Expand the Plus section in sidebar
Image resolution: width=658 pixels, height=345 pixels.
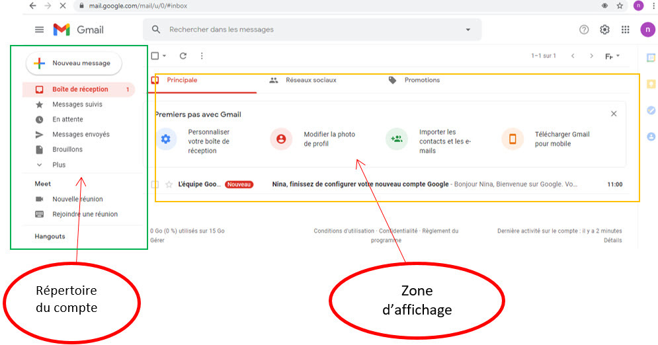point(59,165)
